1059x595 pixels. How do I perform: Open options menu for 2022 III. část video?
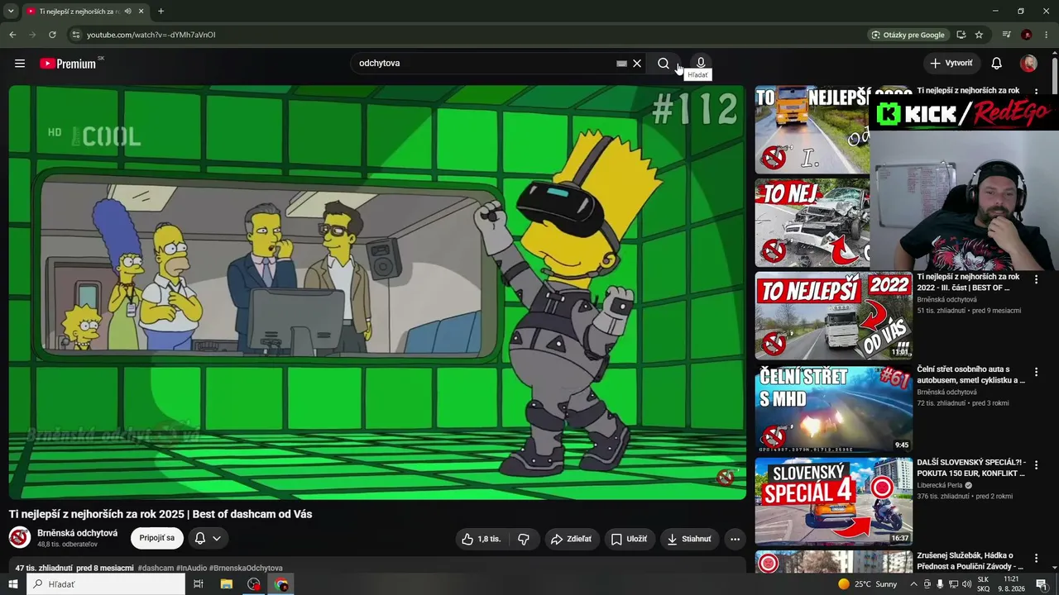1036,280
